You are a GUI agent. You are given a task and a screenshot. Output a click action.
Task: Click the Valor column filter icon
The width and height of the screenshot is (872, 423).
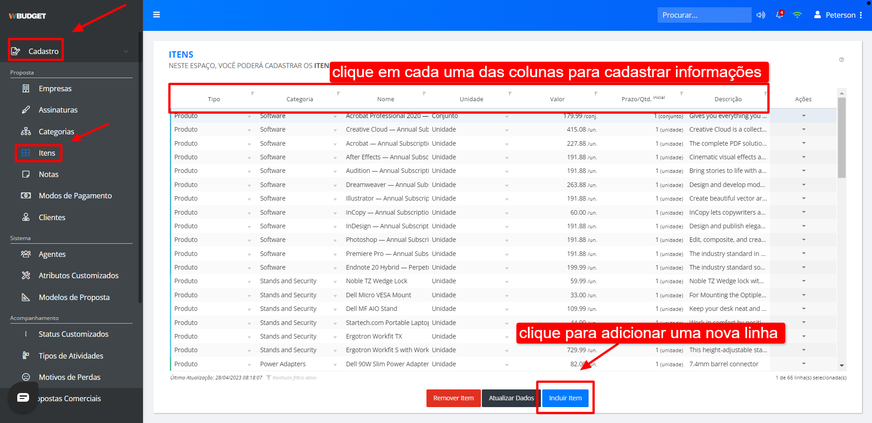(x=595, y=93)
